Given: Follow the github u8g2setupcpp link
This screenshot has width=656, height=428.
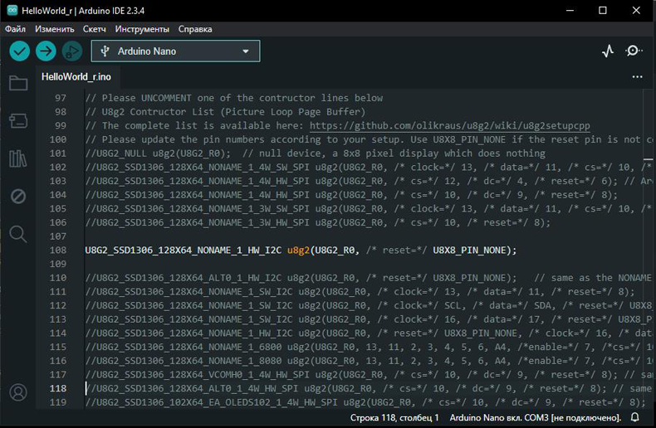Looking at the screenshot, I should click(x=450, y=125).
